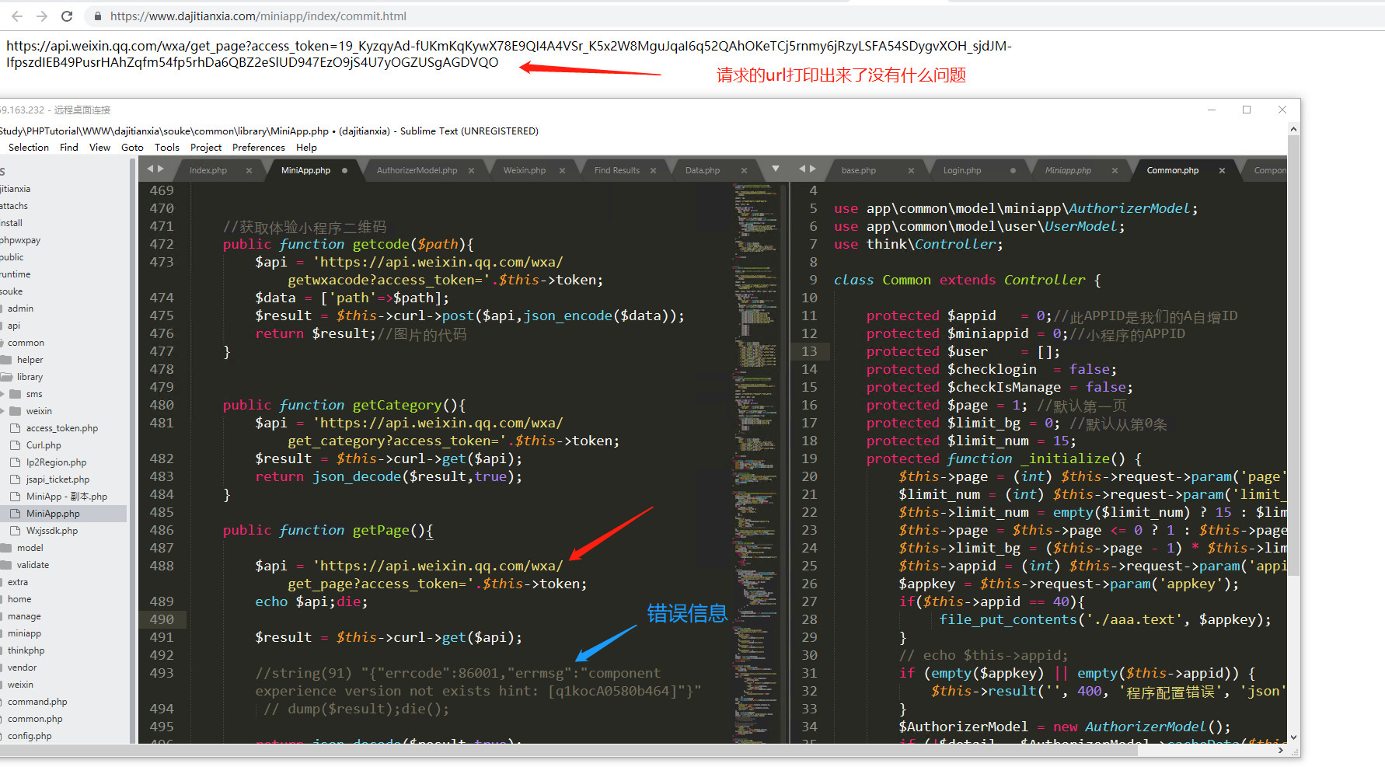Switch to the base.php tab

click(x=859, y=170)
